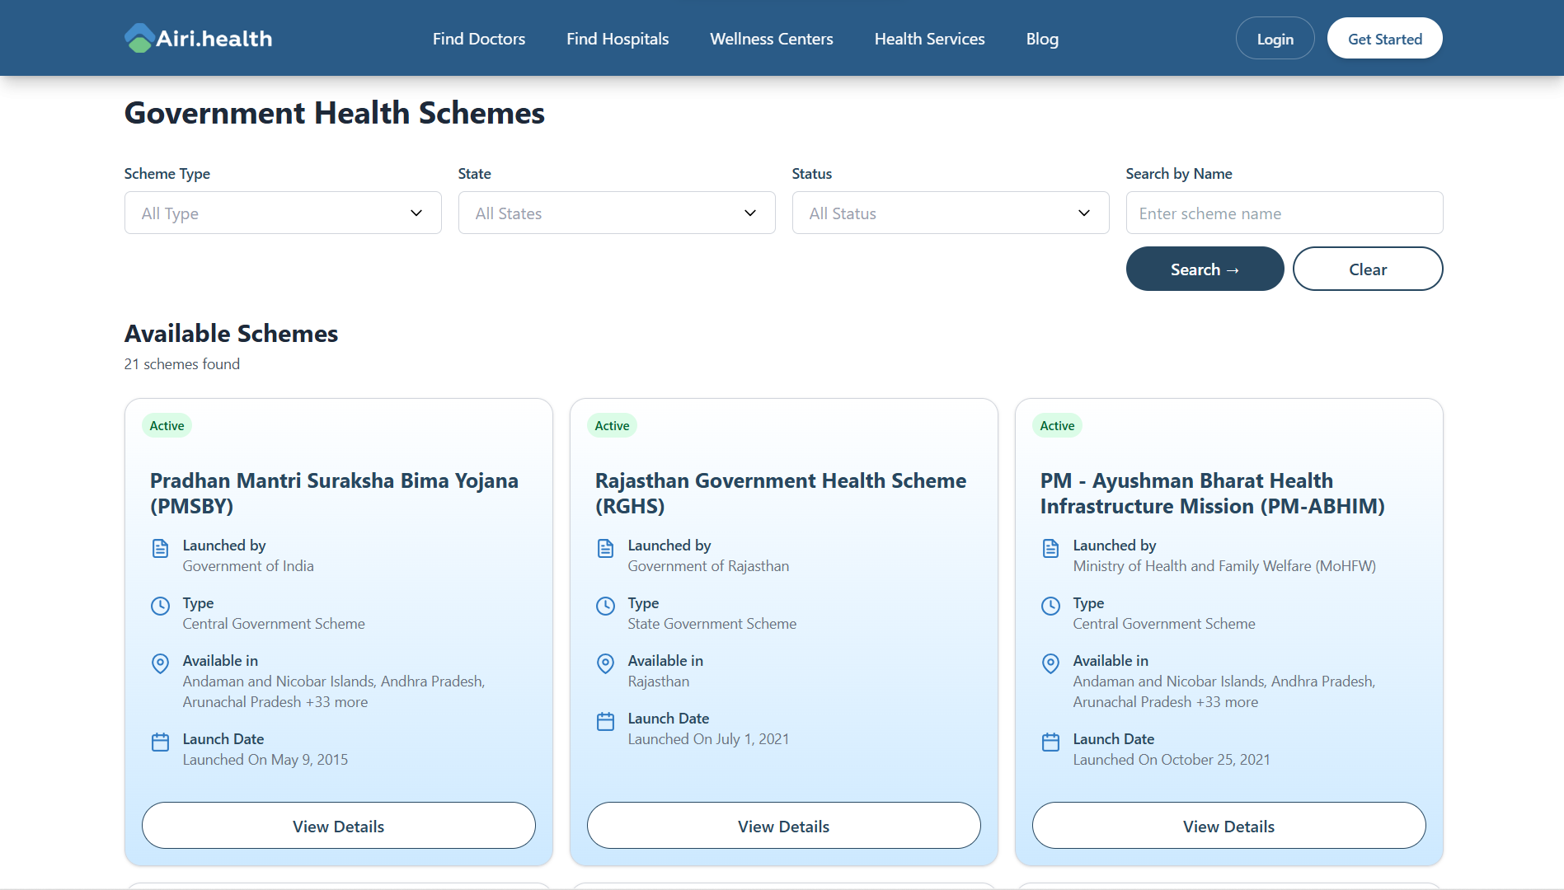This screenshot has width=1564, height=890.
Task: Open Find Hospitals nav item
Action: [x=618, y=39]
